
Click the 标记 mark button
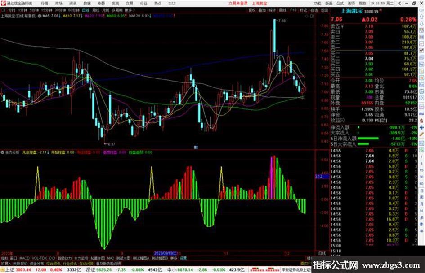coord(303,10)
